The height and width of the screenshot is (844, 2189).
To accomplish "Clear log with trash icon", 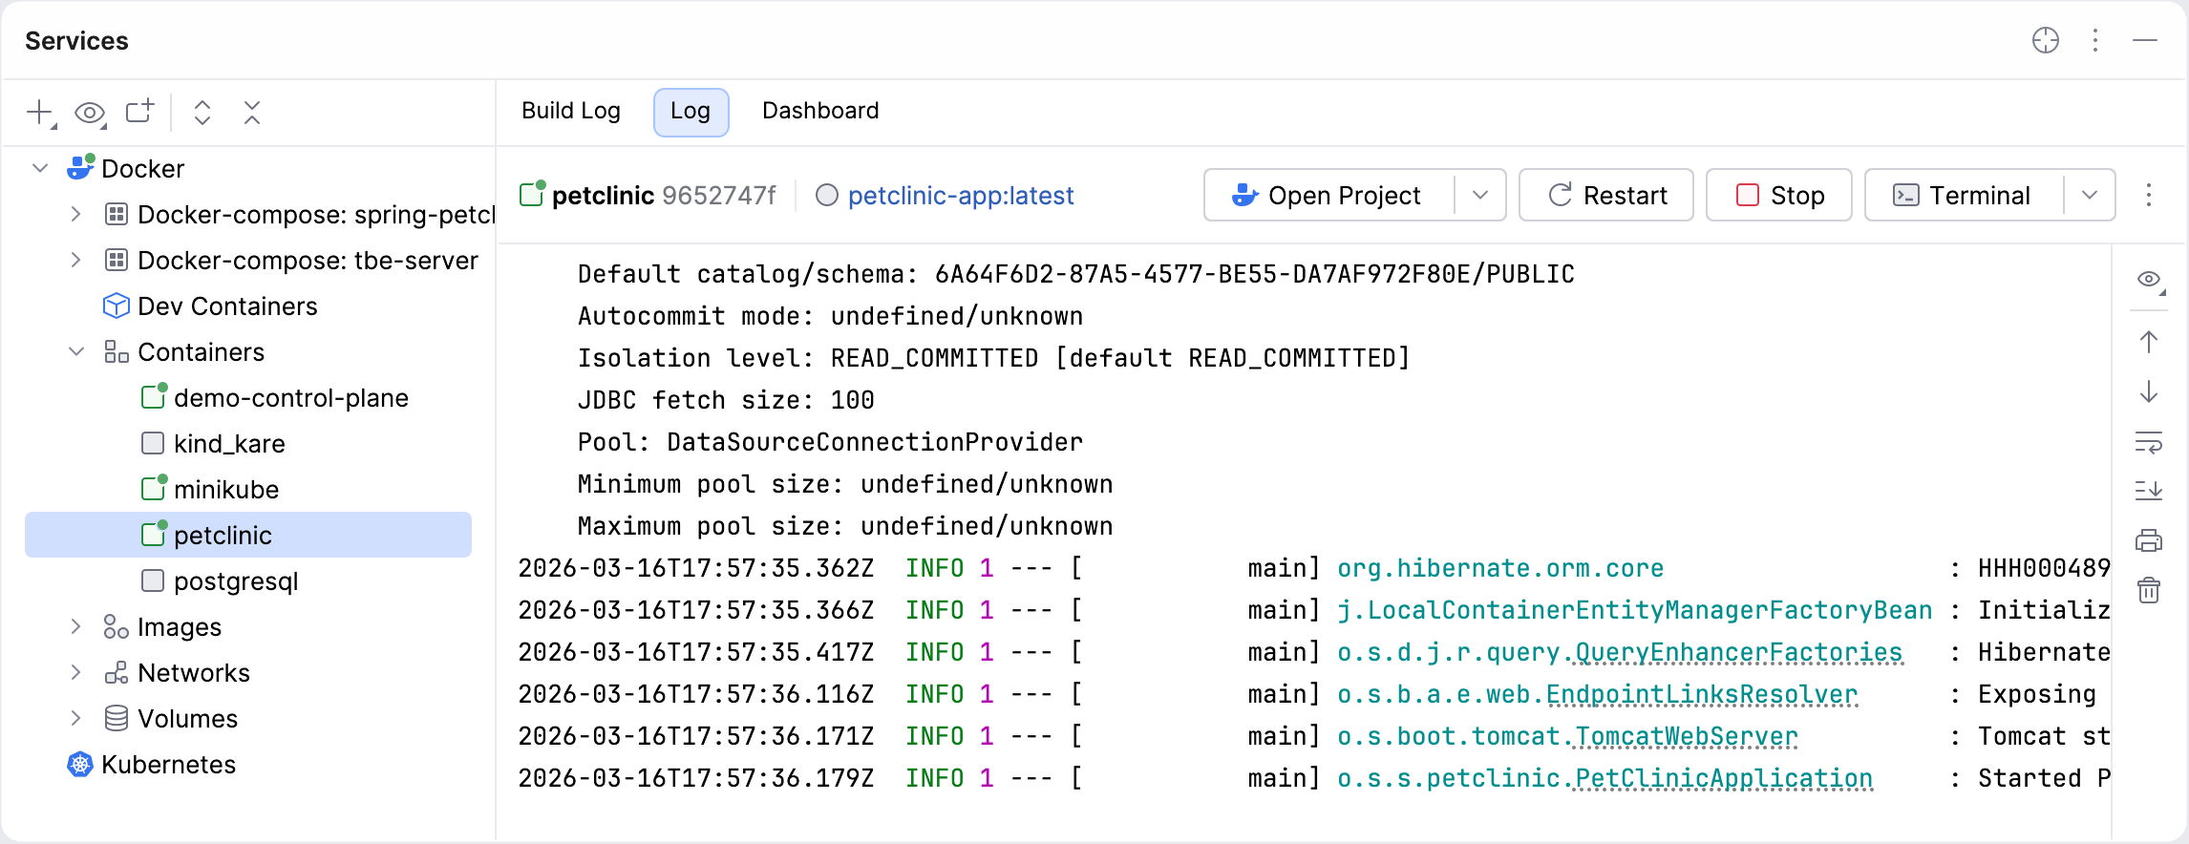I will (2148, 590).
